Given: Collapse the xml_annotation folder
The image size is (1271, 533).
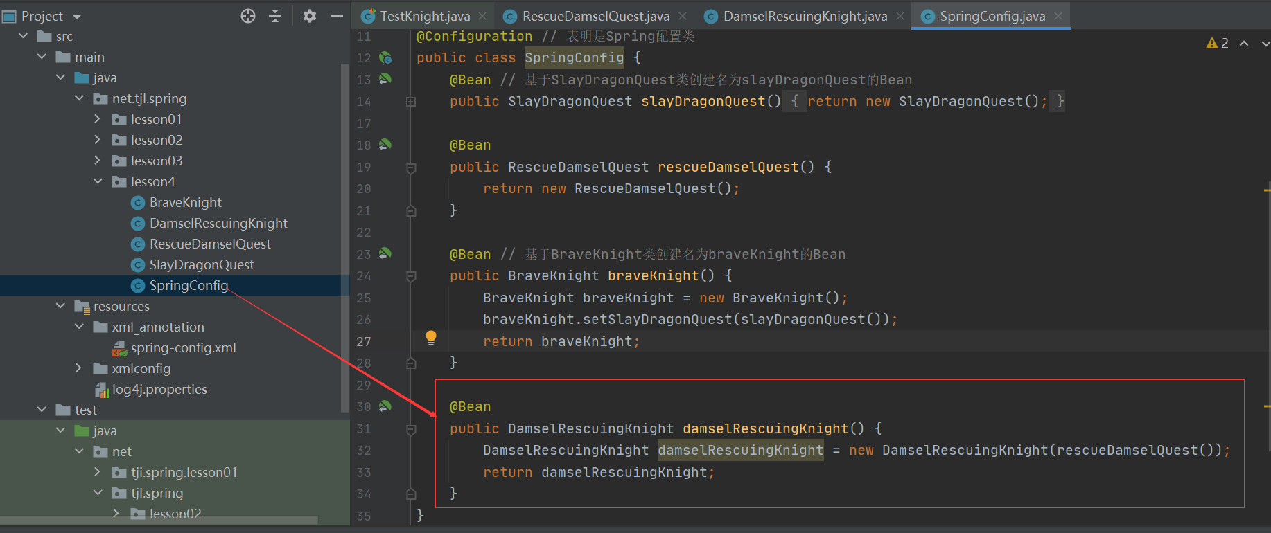Looking at the screenshot, I should click(x=80, y=327).
